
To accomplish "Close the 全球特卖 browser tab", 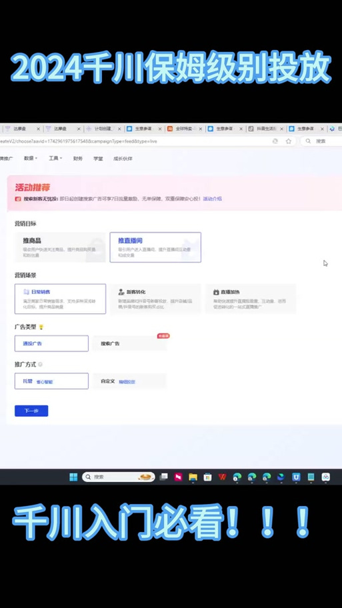I will point(200,129).
